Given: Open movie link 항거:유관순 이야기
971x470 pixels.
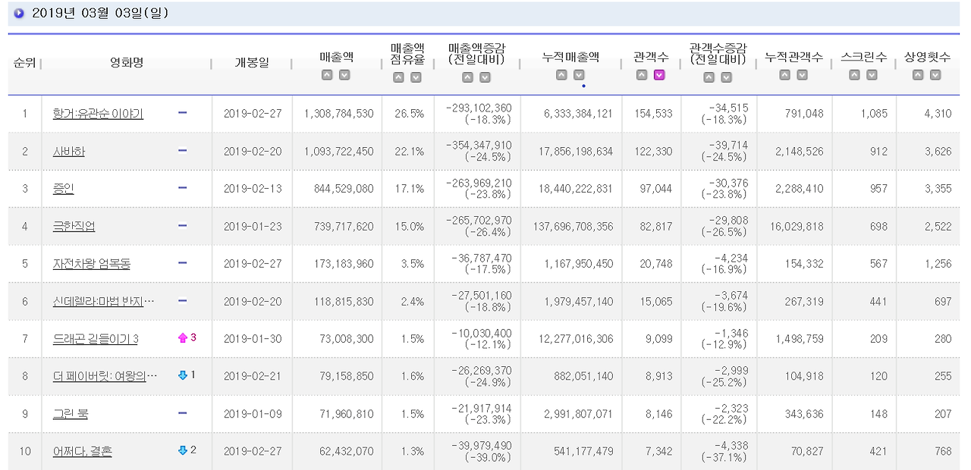Looking at the screenshot, I should (x=98, y=114).
